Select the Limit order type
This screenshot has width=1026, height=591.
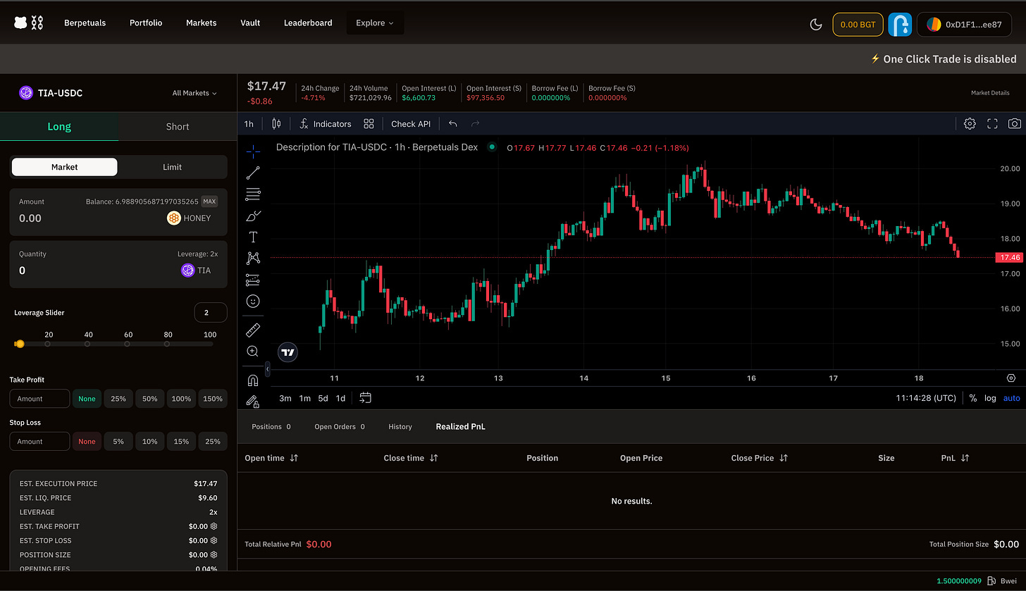172,167
